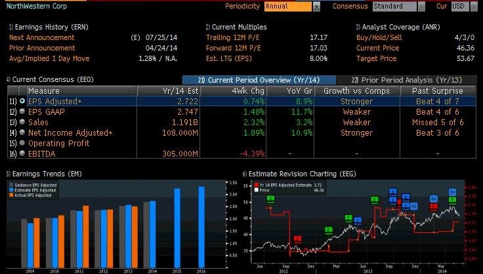Switch to Prior Period Analysis (Yr/13) tab
The width and height of the screenshot is (483, 274).
point(407,80)
